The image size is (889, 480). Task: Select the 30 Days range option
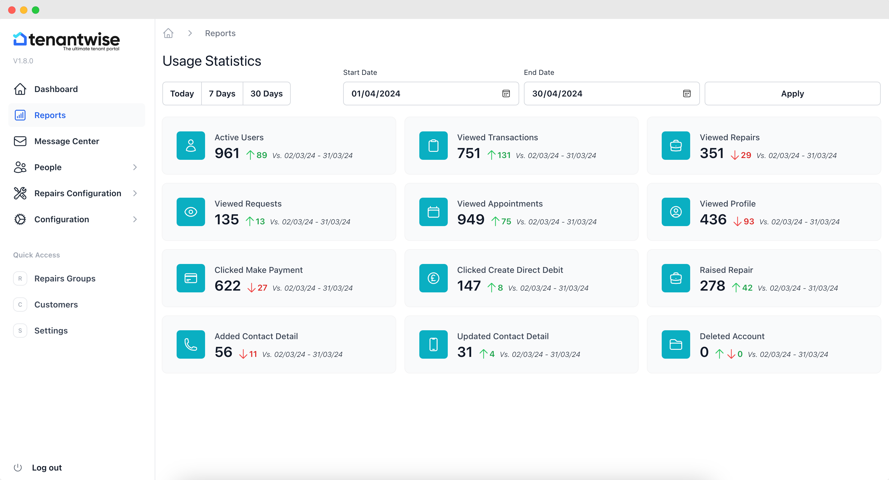click(266, 94)
